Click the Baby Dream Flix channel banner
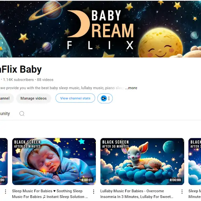 click(100, 29)
